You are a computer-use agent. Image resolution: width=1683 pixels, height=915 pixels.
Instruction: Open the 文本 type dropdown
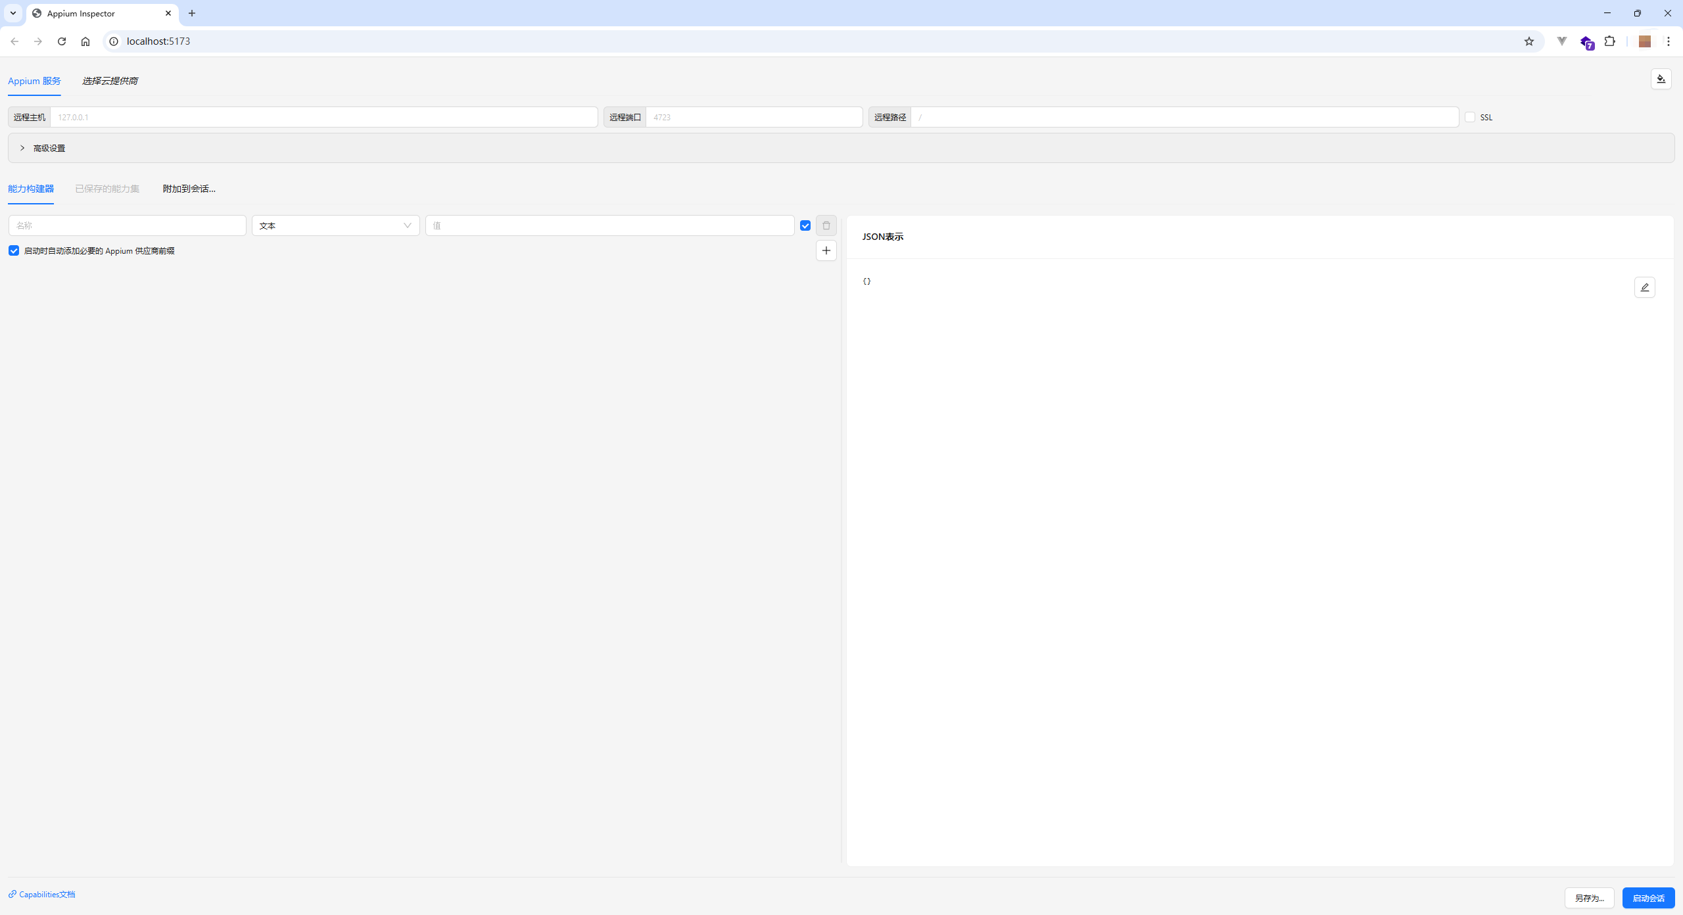click(335, 225)
